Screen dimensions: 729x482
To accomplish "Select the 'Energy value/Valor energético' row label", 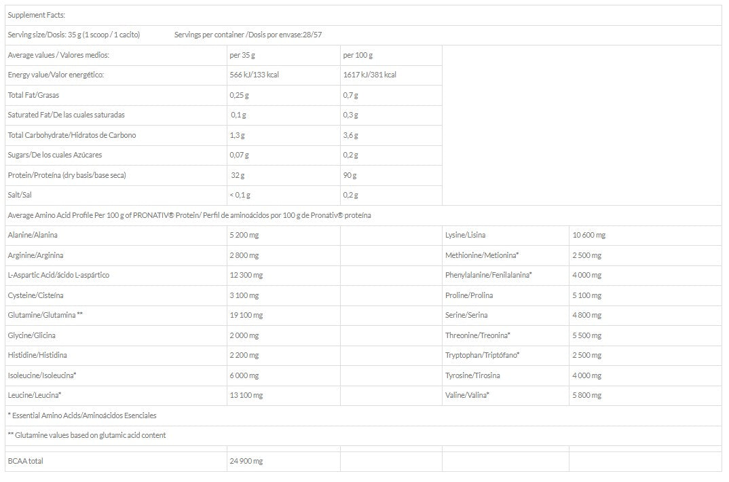I will coord(56,75).
